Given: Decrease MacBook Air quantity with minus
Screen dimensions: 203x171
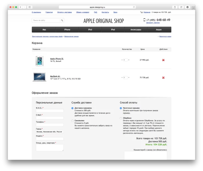Looking at the screenshot, I should (x=122, y=78).
